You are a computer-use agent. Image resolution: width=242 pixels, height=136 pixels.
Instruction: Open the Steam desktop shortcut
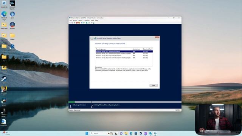[x=4, y=80]
